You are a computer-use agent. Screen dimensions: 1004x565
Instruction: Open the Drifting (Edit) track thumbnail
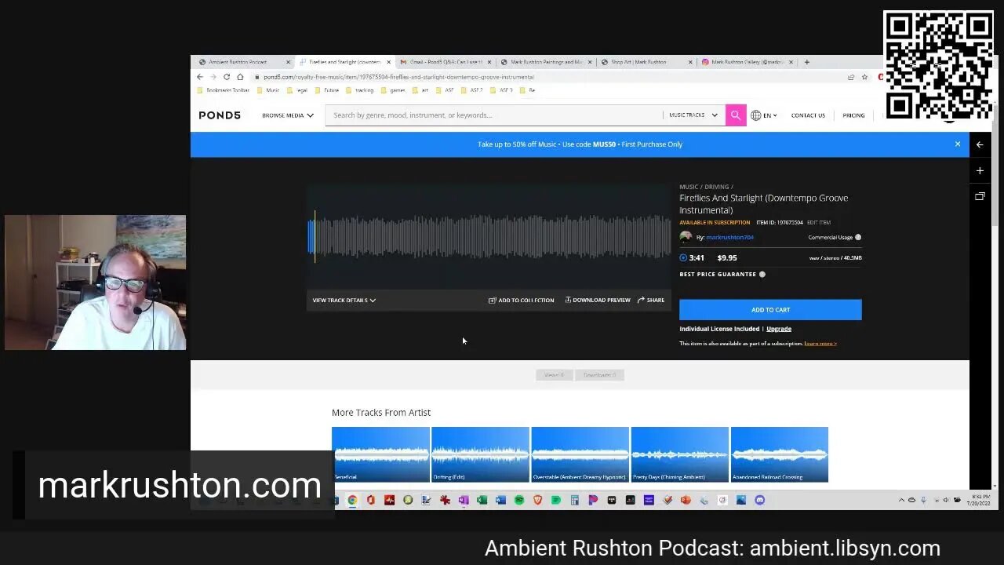480,454
